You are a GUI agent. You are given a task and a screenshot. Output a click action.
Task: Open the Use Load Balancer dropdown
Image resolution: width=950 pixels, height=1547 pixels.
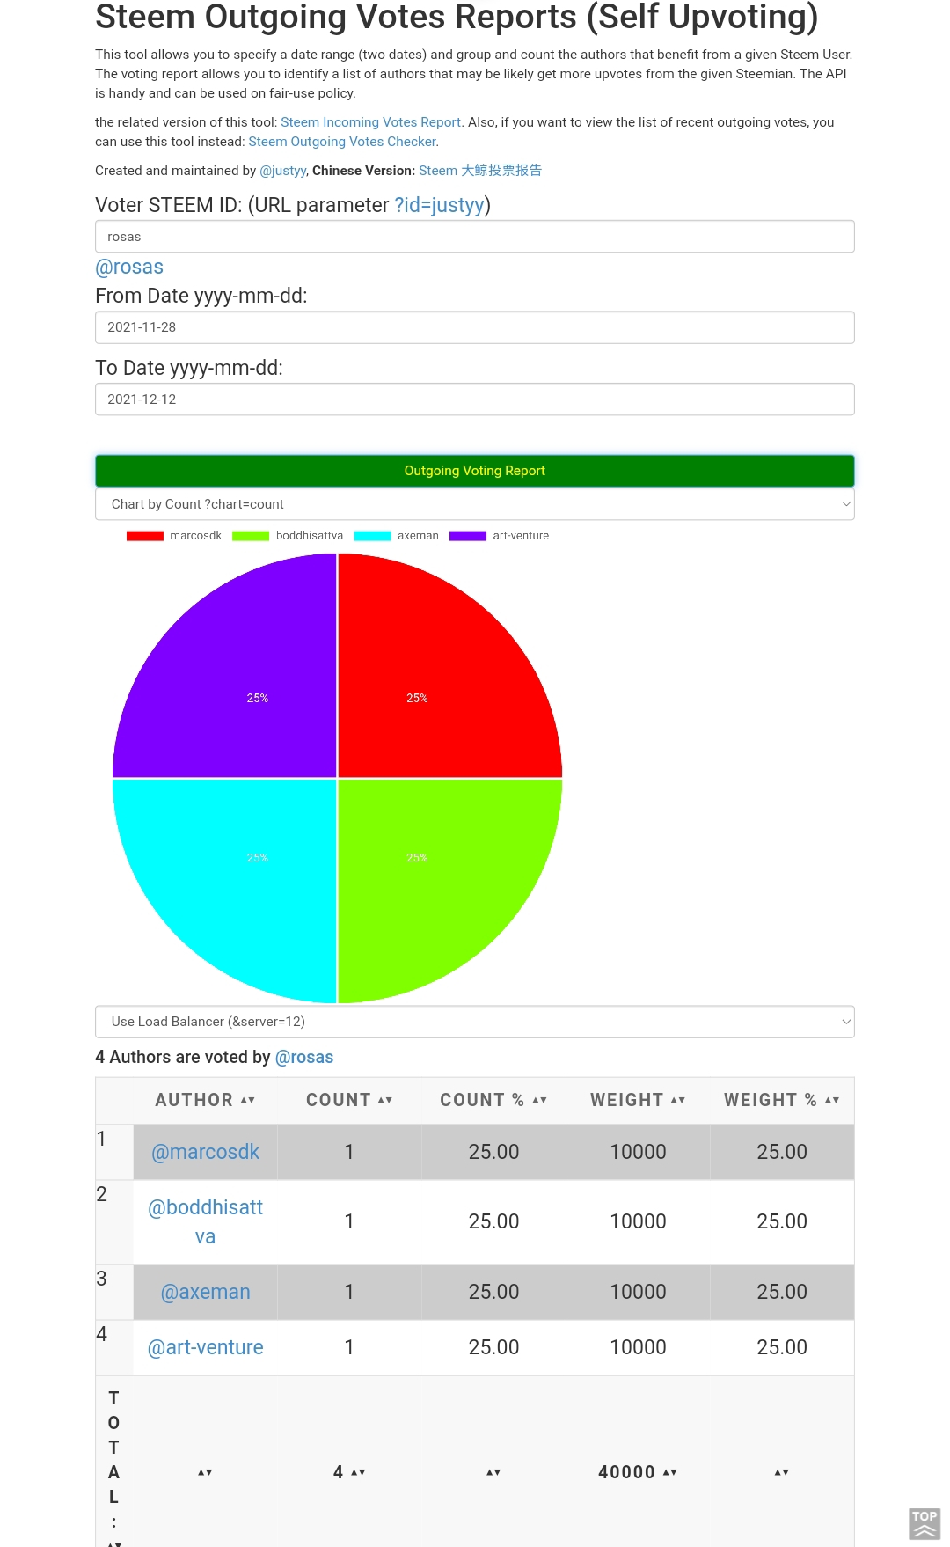(x=475, y=1022)
